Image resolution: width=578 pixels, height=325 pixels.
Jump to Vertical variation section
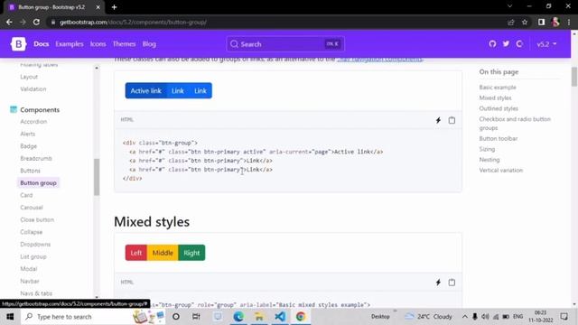501,171
